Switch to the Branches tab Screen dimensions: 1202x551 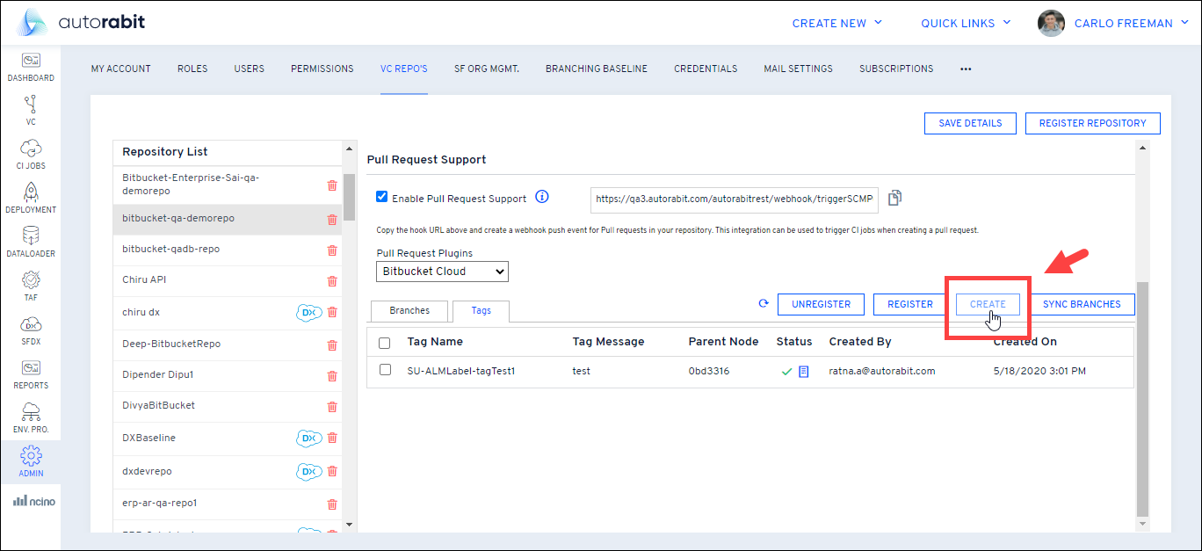pyautogui.click(x=409, y=311)
